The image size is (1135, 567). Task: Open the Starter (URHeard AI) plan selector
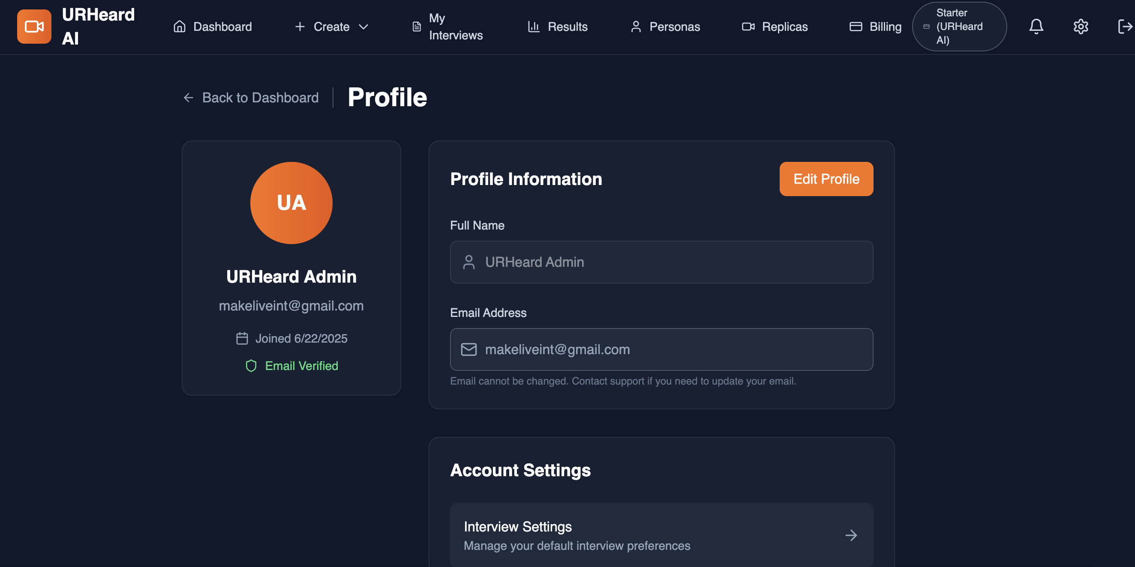[959, 27]
